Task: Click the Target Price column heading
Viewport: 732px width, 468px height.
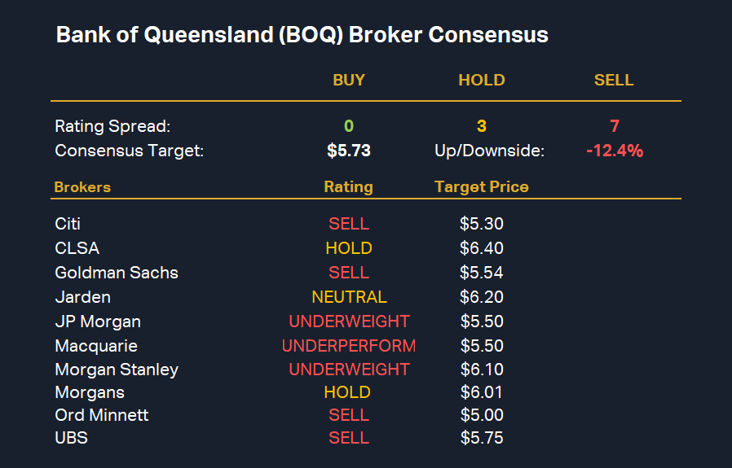Action: tap(482, 187)
